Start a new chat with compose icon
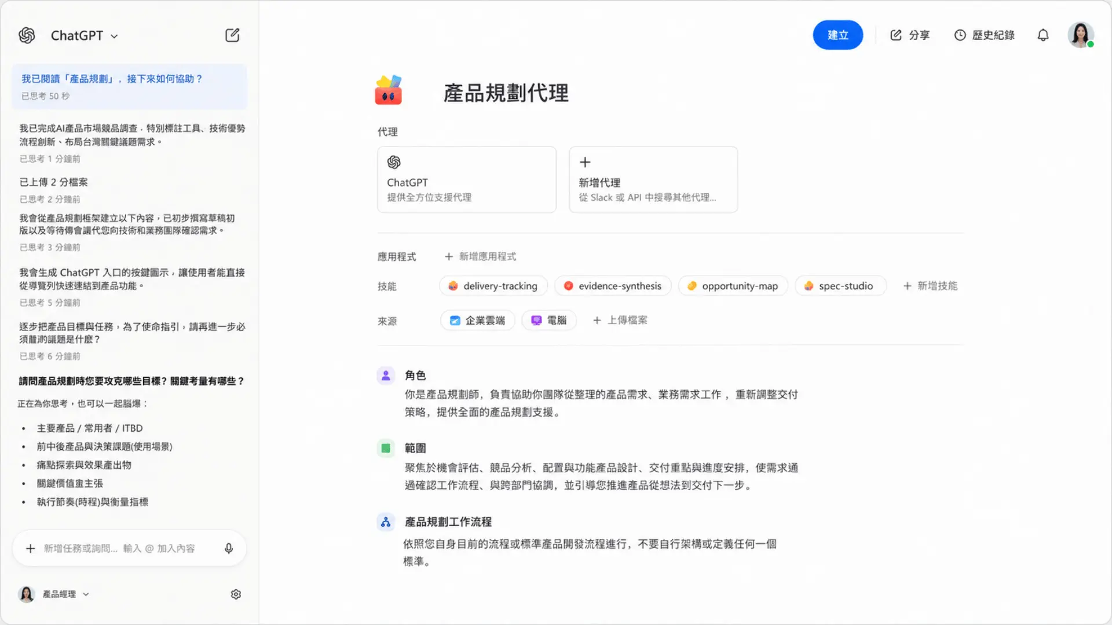Image resolution: width=1112 pixels, height=625 pixels. coord(232,35)
